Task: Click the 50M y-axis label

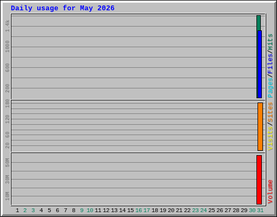Action: (x=8, y=162)
